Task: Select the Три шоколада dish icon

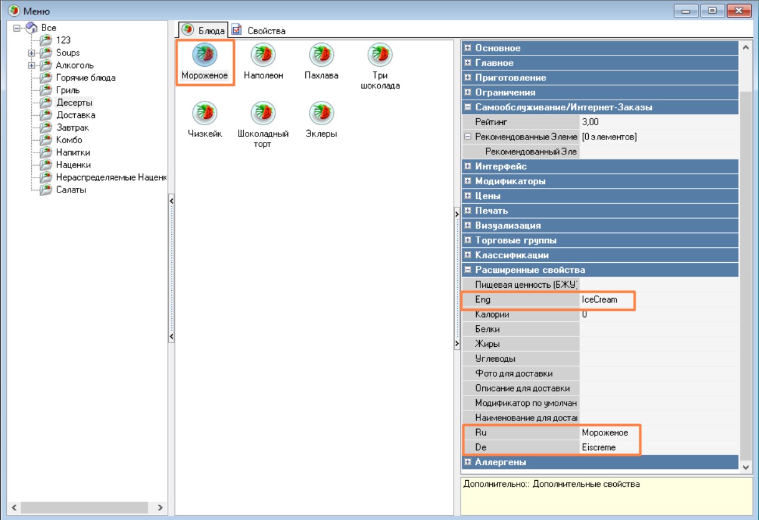Action: click(379, 55)
